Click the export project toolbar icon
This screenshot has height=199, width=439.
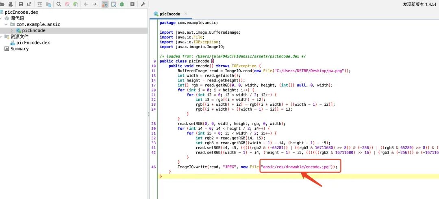tap(29, 4)
